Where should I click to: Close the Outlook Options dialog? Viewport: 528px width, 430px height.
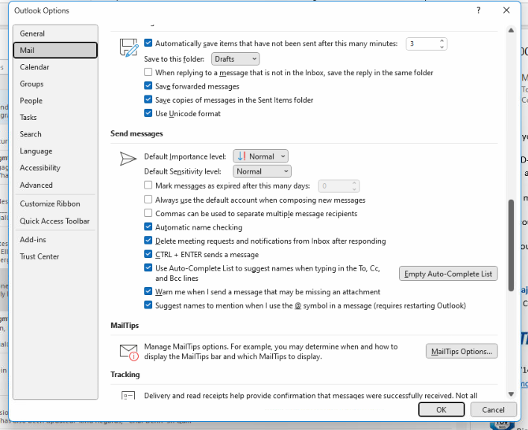(x=506, y=10)
